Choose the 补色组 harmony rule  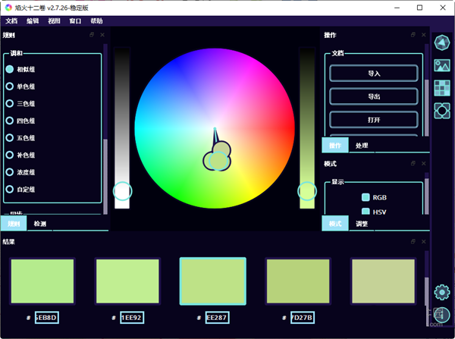point(10,155)
